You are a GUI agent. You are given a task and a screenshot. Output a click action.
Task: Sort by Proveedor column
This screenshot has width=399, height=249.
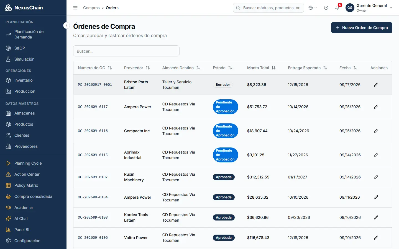(137, 68)
